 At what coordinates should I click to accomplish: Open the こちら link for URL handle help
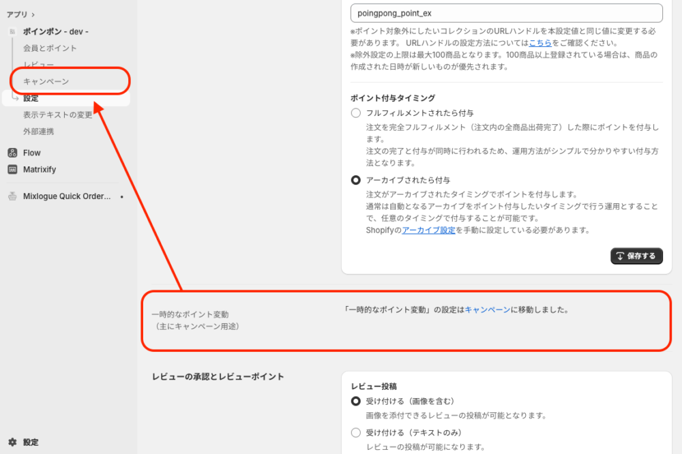click(x=540, y=42)
